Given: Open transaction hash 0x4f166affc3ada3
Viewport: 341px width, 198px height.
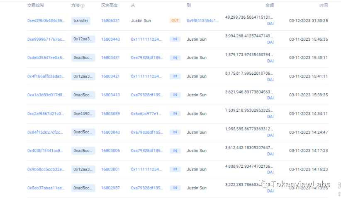Looking at the screenshot, I should [x=46, y=76].
